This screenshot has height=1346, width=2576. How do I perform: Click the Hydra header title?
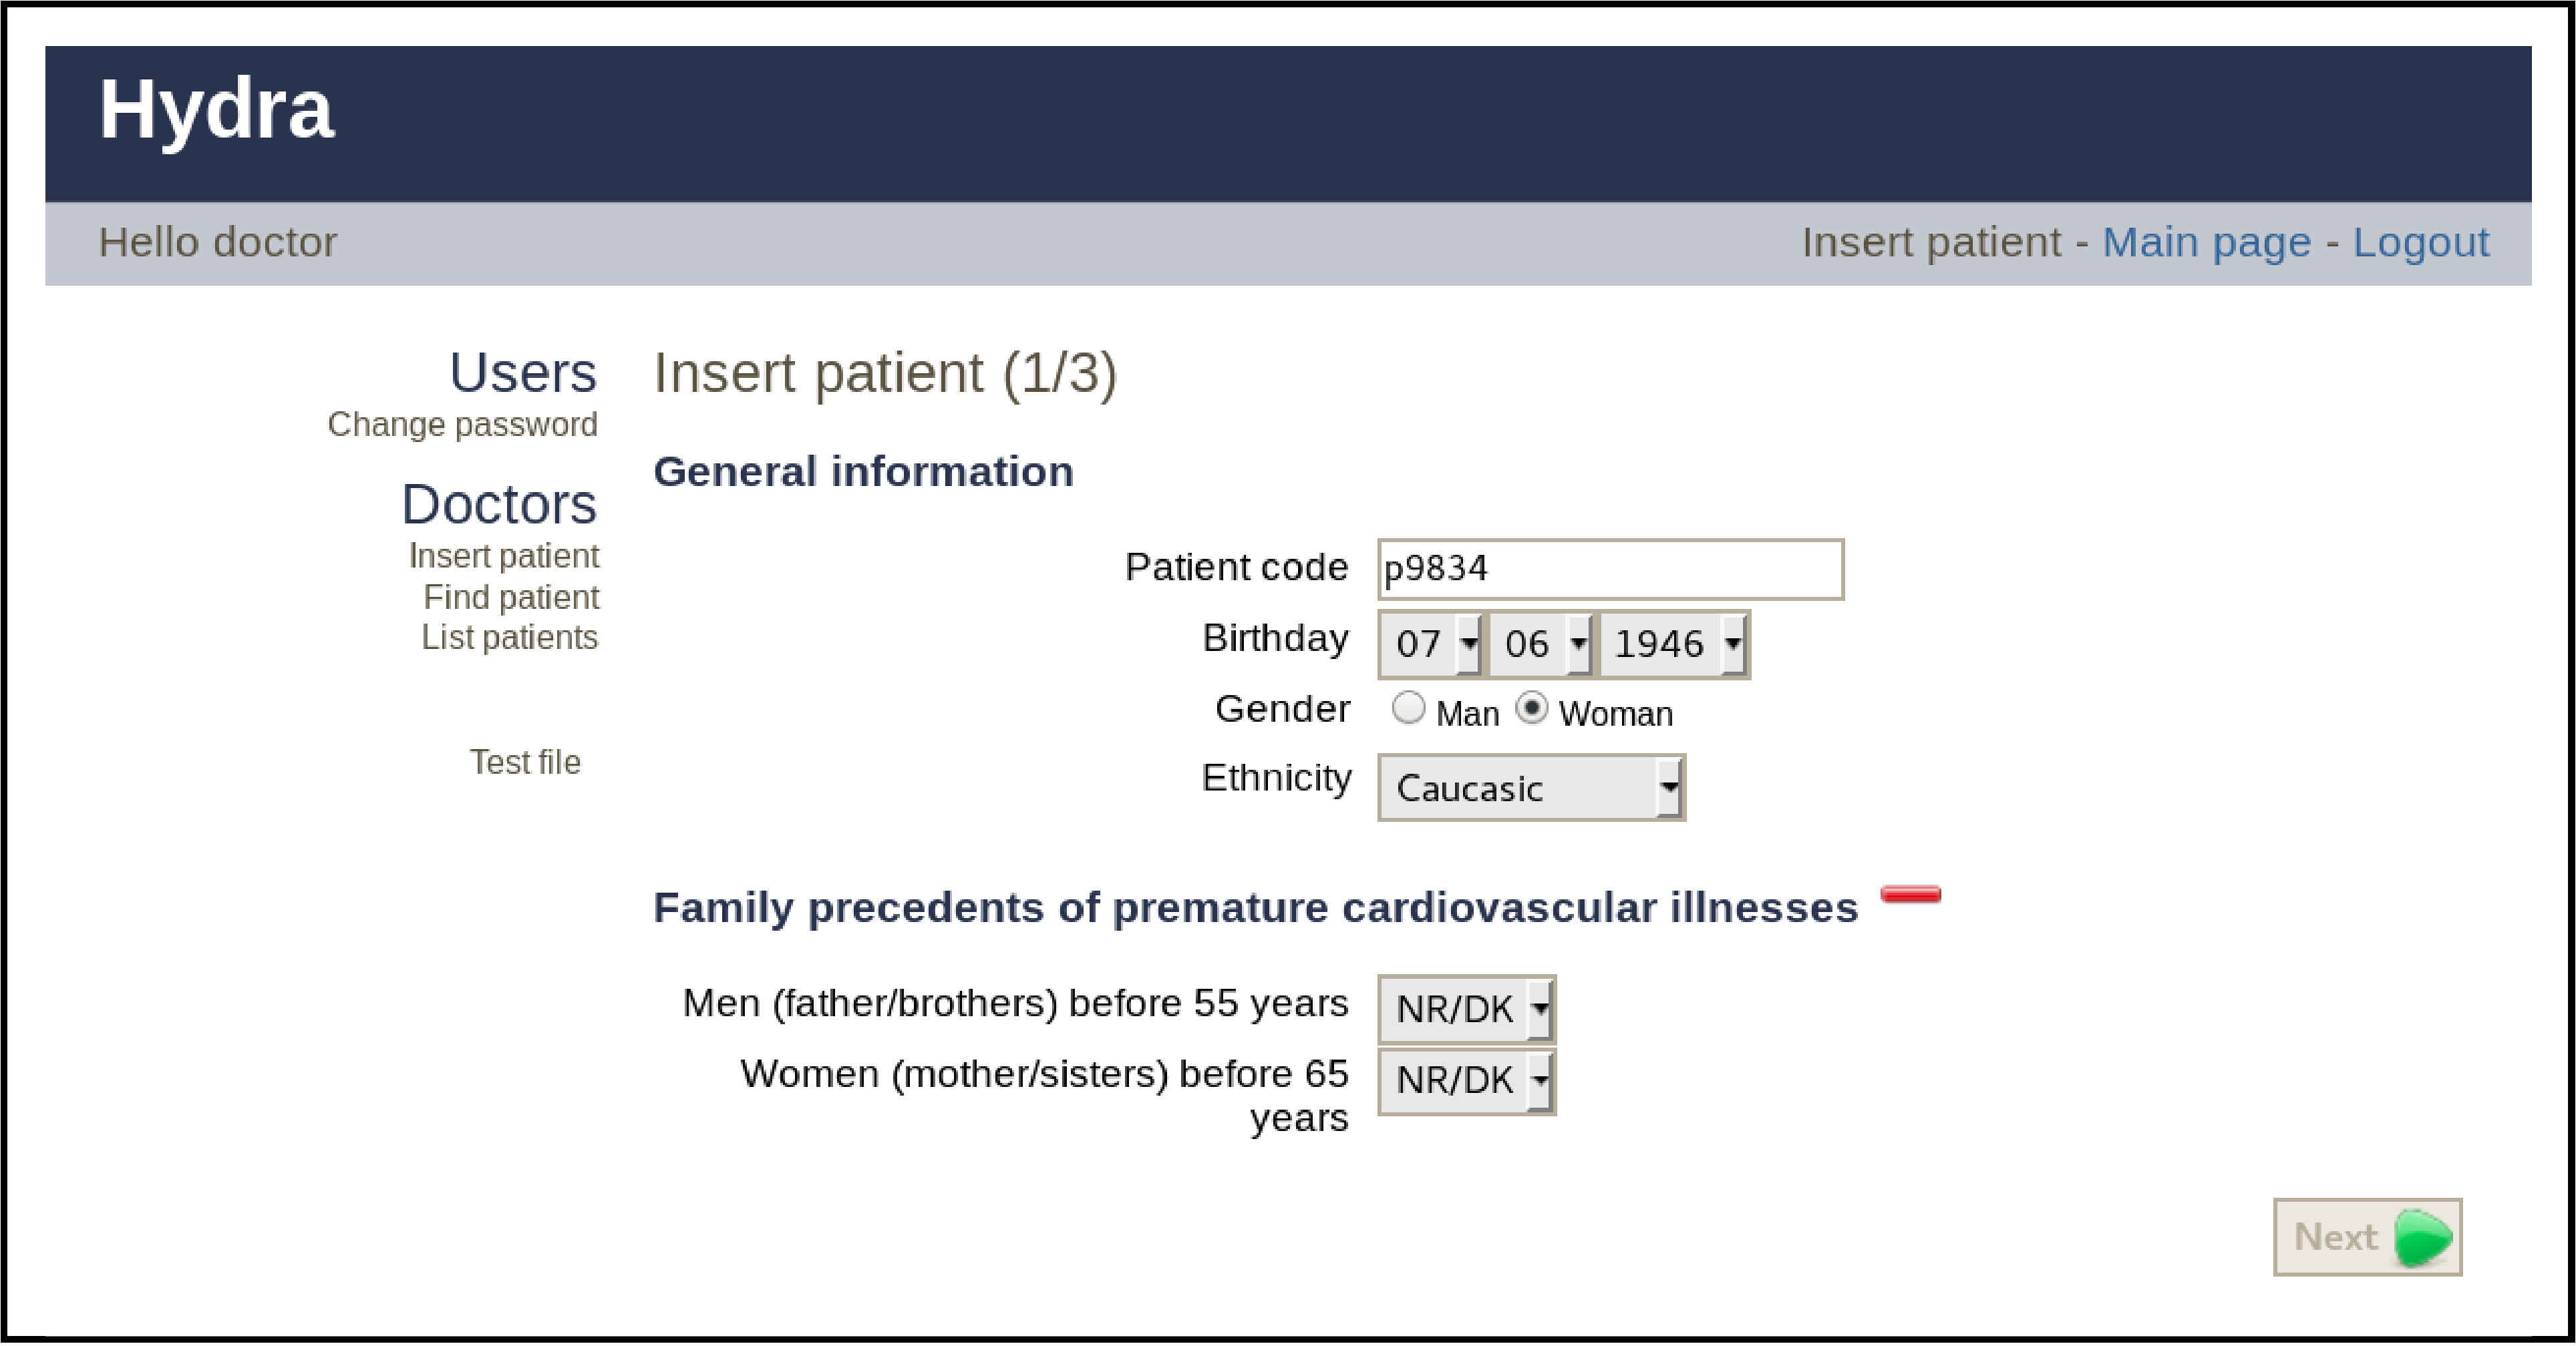coord(216,110)
